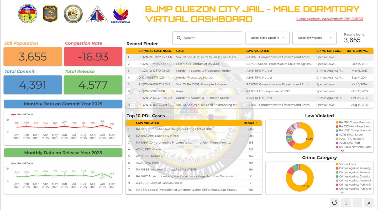Click the Total Release 4,577 scorecard
Screen dimensions: 378x210
point(93,85)
